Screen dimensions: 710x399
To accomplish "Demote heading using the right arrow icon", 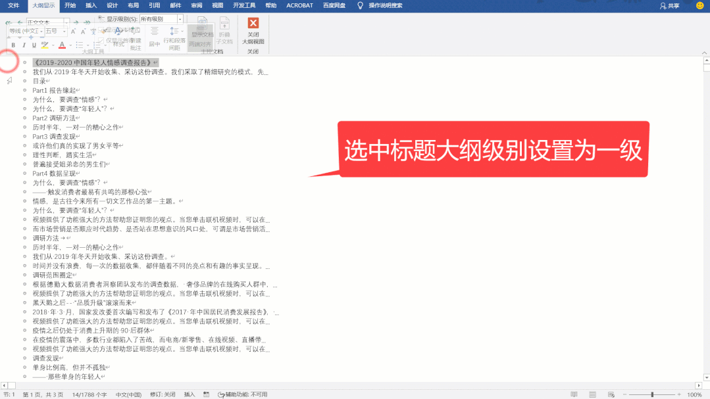I will coord(76,22).
